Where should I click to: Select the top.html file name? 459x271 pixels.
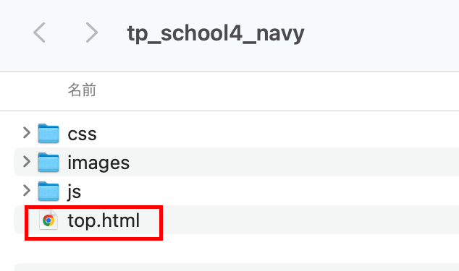coord(104,220)
